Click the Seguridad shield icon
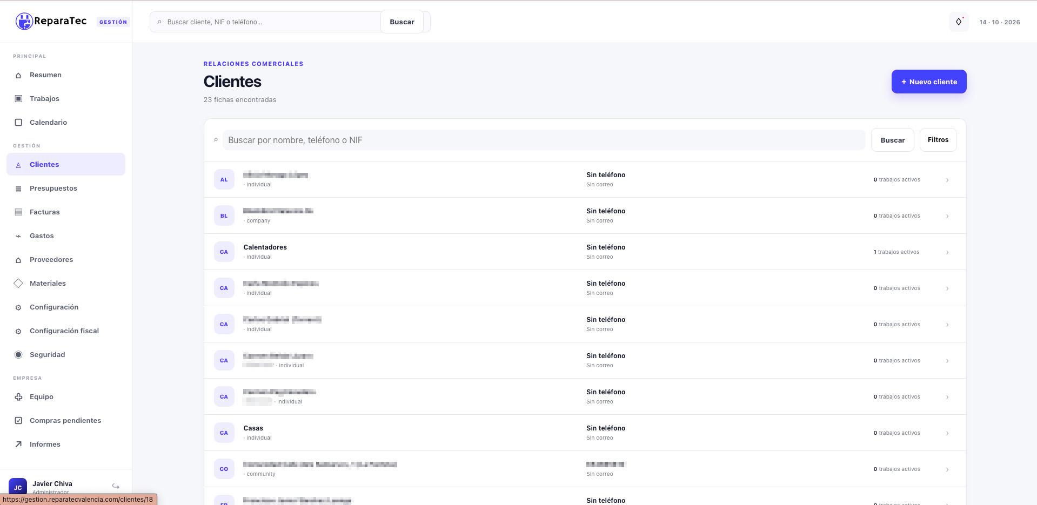 18,355
